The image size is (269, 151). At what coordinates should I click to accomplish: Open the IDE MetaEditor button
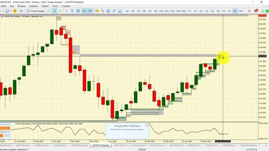[21, 11]
